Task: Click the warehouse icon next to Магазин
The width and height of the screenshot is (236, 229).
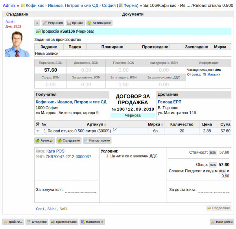Action: (x=205, y=74)
